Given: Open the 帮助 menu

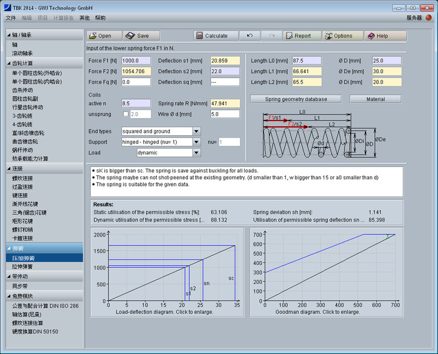Looking at the screenshot, I should pyautogui.click(x=100, y=18).
